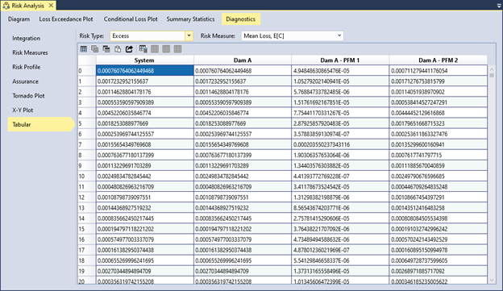Open the Risk Measure combo box
This screenshot has height=291, width=503.
pyautogui.click(x=293, y=35)
